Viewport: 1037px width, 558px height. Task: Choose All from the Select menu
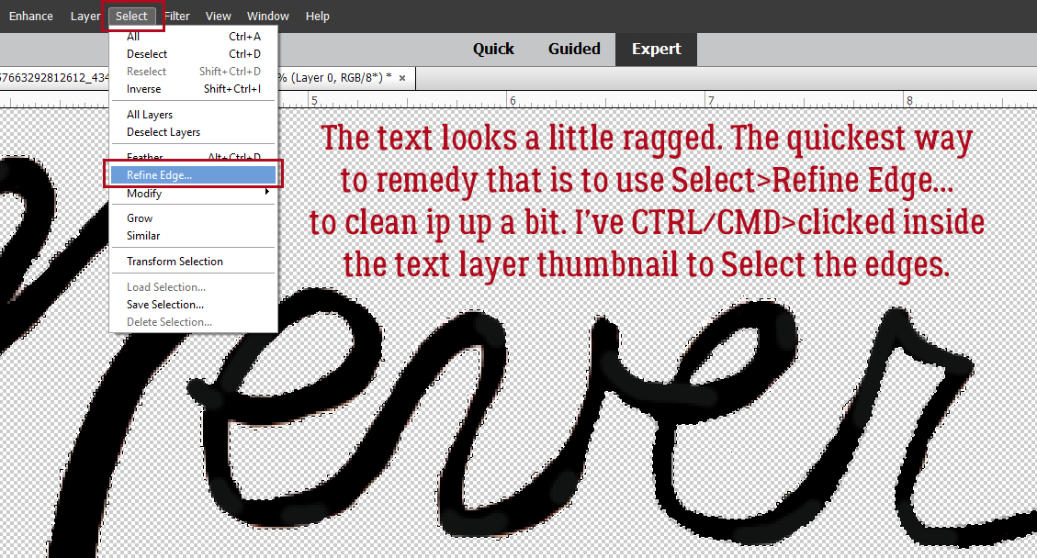(193, 37)
